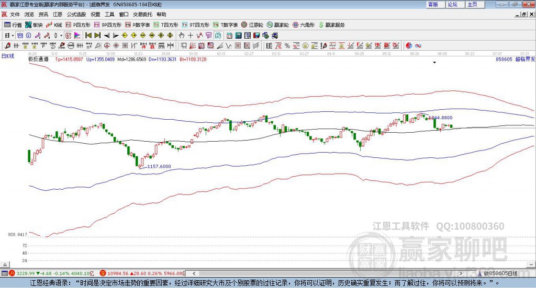Click the horizontal scrollbar track
Viewport: 536px width, 288px height.
point(327,273)
